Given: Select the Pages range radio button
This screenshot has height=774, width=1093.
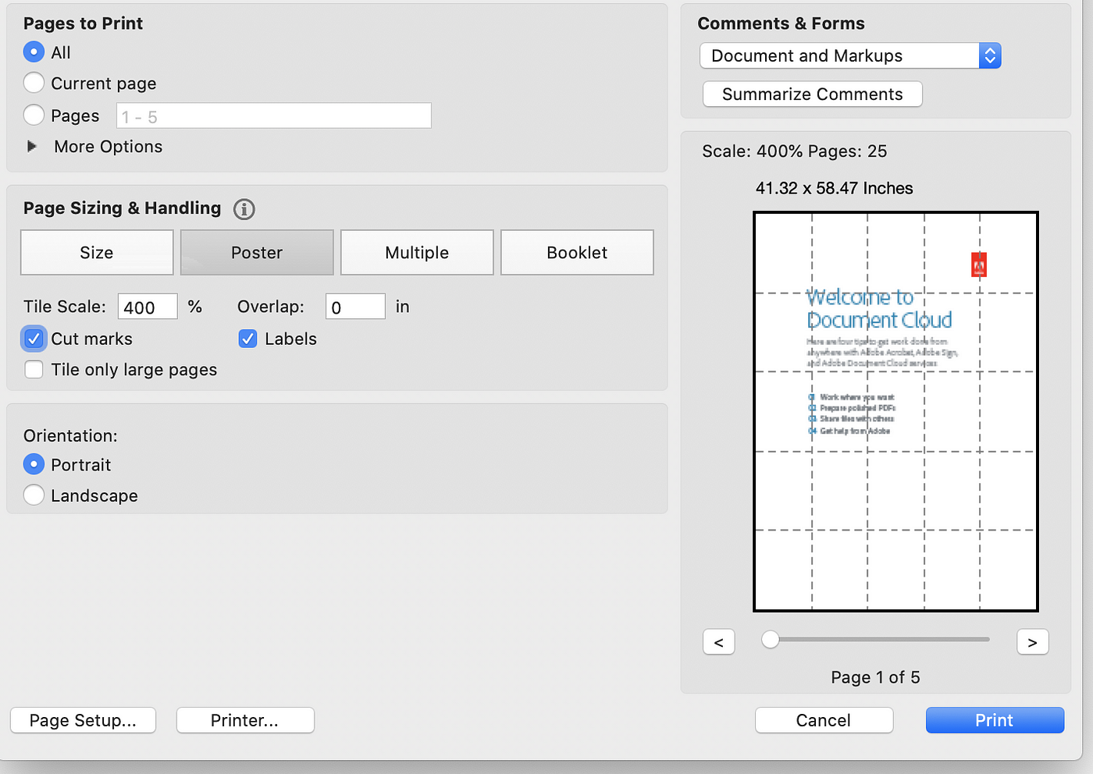Looking at the screenshot, I should coord(34,115).
